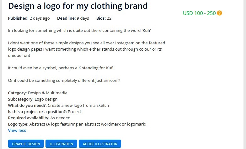Click the ADOBE ILLUSTRATOR skill tag
This screenshot has width=246, height=149.
click(x=100, y=144)
